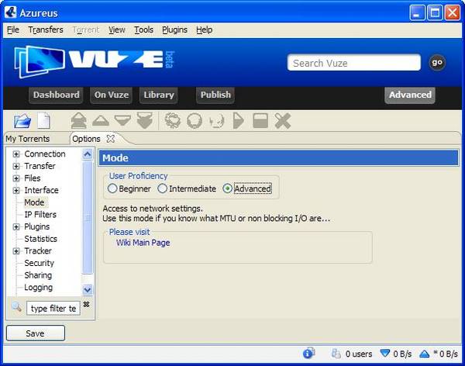The image size is (465, 366).
Task: Open the Plugins menu
Action: coord(174,29)
